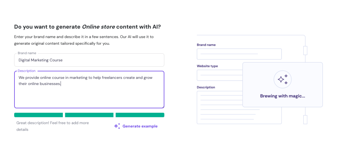
Task: Click the last green strength bar segment
Action: [140, 115]
